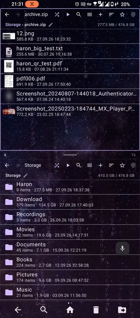The width and height of the screenshot is (140, 318).
Task: Tap shuffle icon in Storage panel toolbar
Action: (57, 165)
